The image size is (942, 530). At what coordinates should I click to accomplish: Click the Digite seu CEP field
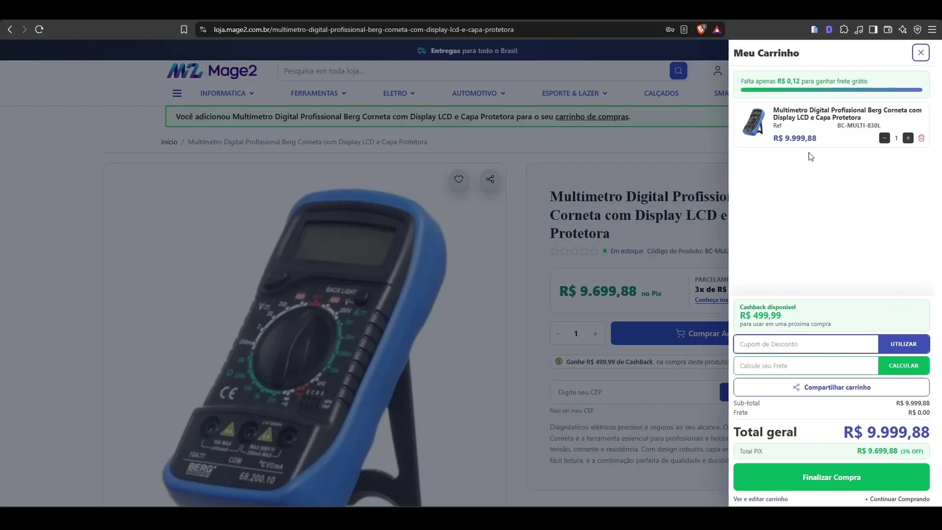click(635, 392)
